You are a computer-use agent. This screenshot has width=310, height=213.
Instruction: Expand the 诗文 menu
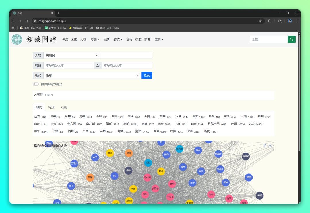[x=118, y=40]
